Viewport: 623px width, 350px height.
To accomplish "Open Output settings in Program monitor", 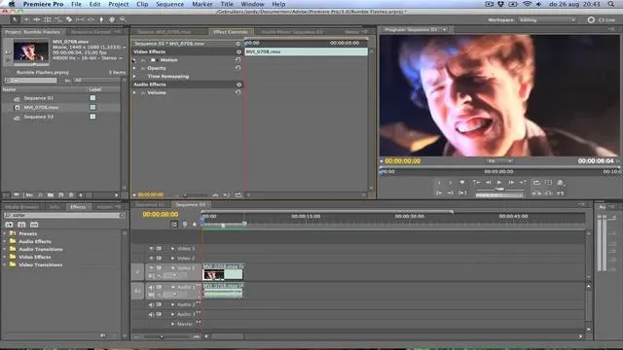I will (x=561, y=183).
